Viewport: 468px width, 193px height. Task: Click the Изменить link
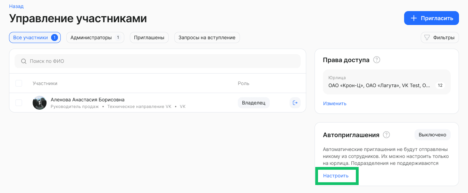click(x=335, y=103)
